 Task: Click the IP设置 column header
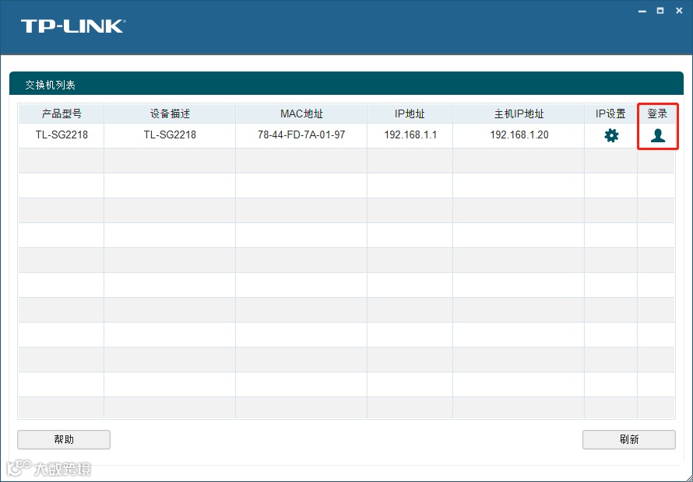point(610,114)
